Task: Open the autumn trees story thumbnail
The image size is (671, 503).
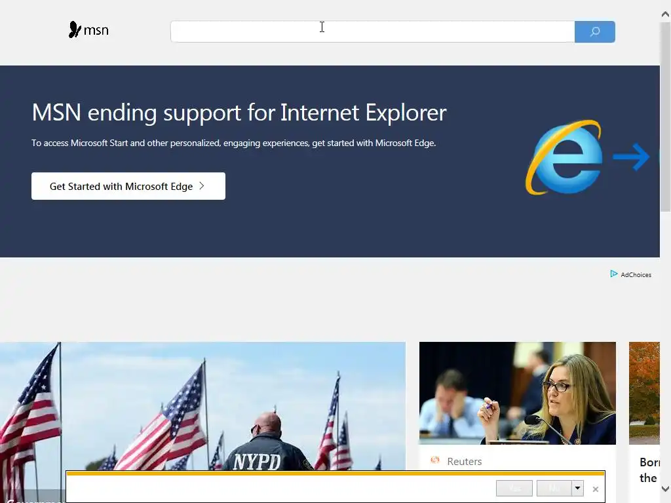Action: pos(644,393)
